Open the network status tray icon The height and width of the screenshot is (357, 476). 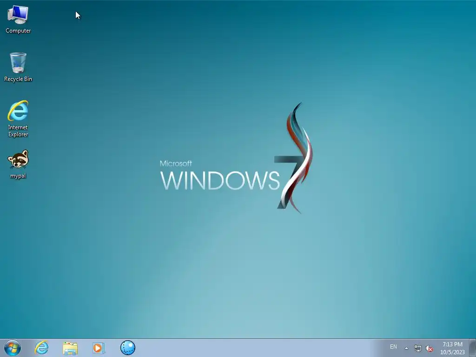(x=418, y=348)
